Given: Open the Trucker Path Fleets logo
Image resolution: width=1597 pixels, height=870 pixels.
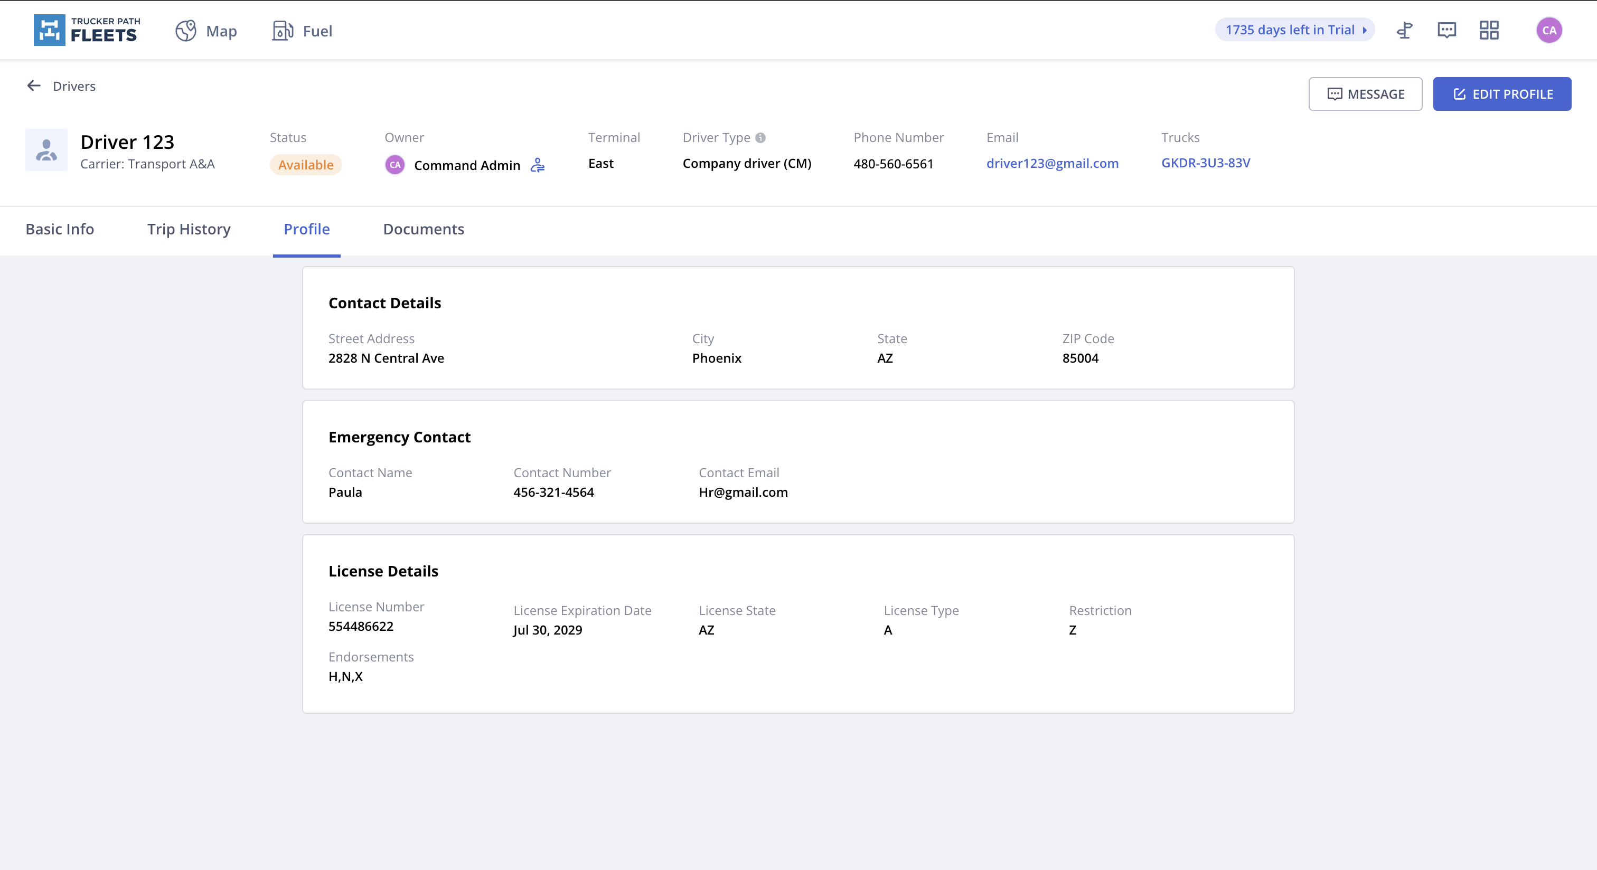Looking at the screenshot, I should pos(87,31).
